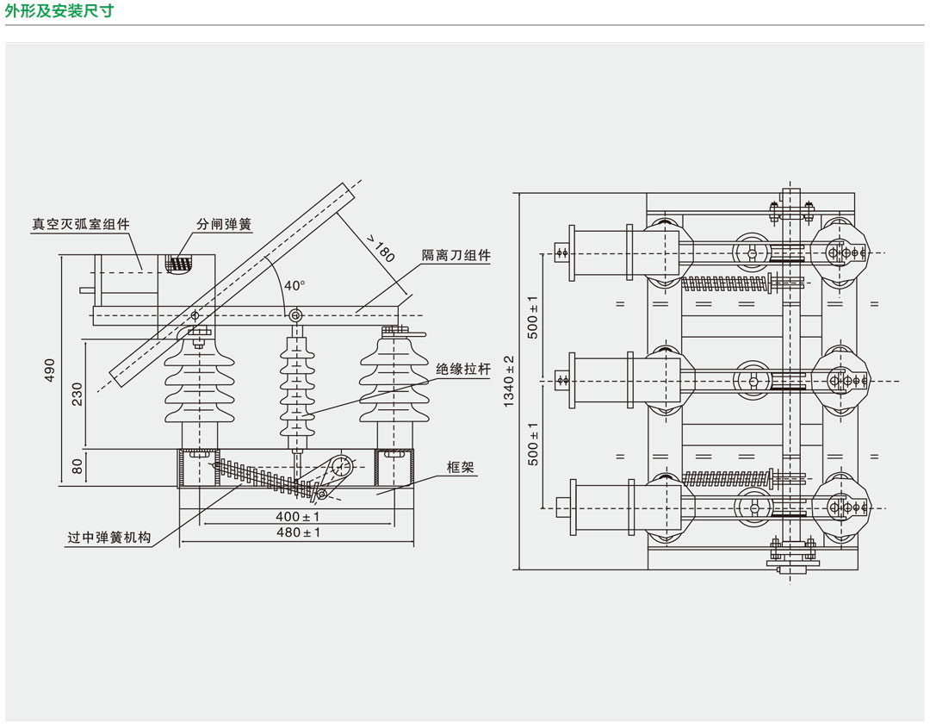Click the 230 vertical dimension
The image size is (930, 728).
click(77, 395)
